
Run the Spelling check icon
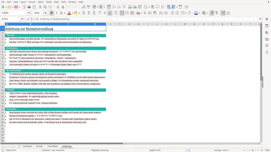click(x=88, y=7)
